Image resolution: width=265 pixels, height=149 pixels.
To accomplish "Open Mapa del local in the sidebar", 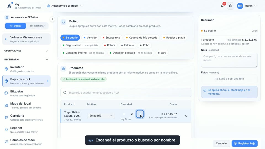I will 26,105.
